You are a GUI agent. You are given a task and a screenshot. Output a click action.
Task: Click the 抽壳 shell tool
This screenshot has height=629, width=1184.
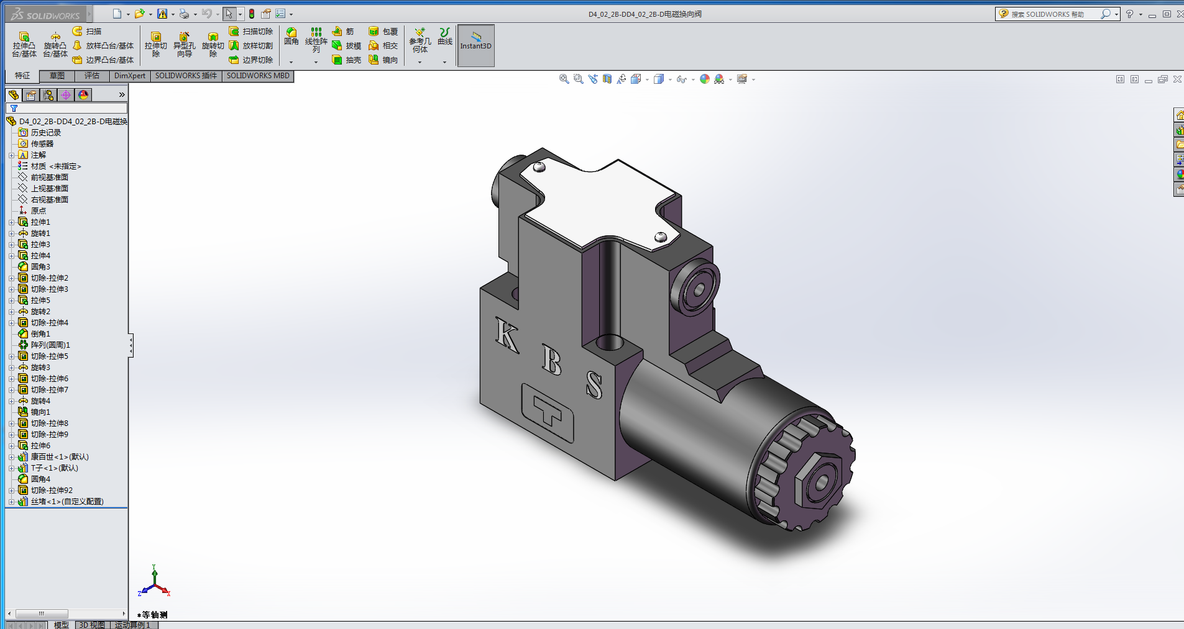pyautogui.click(x=346, y=60)
